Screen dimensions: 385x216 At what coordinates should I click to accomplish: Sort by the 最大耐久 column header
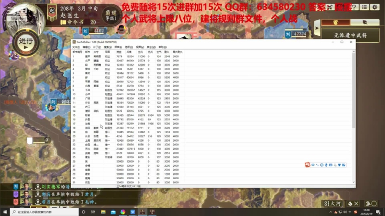tap(178, 52)
